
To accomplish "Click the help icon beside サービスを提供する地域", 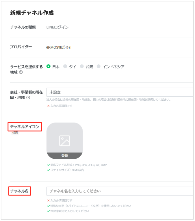I will (21, 72).
